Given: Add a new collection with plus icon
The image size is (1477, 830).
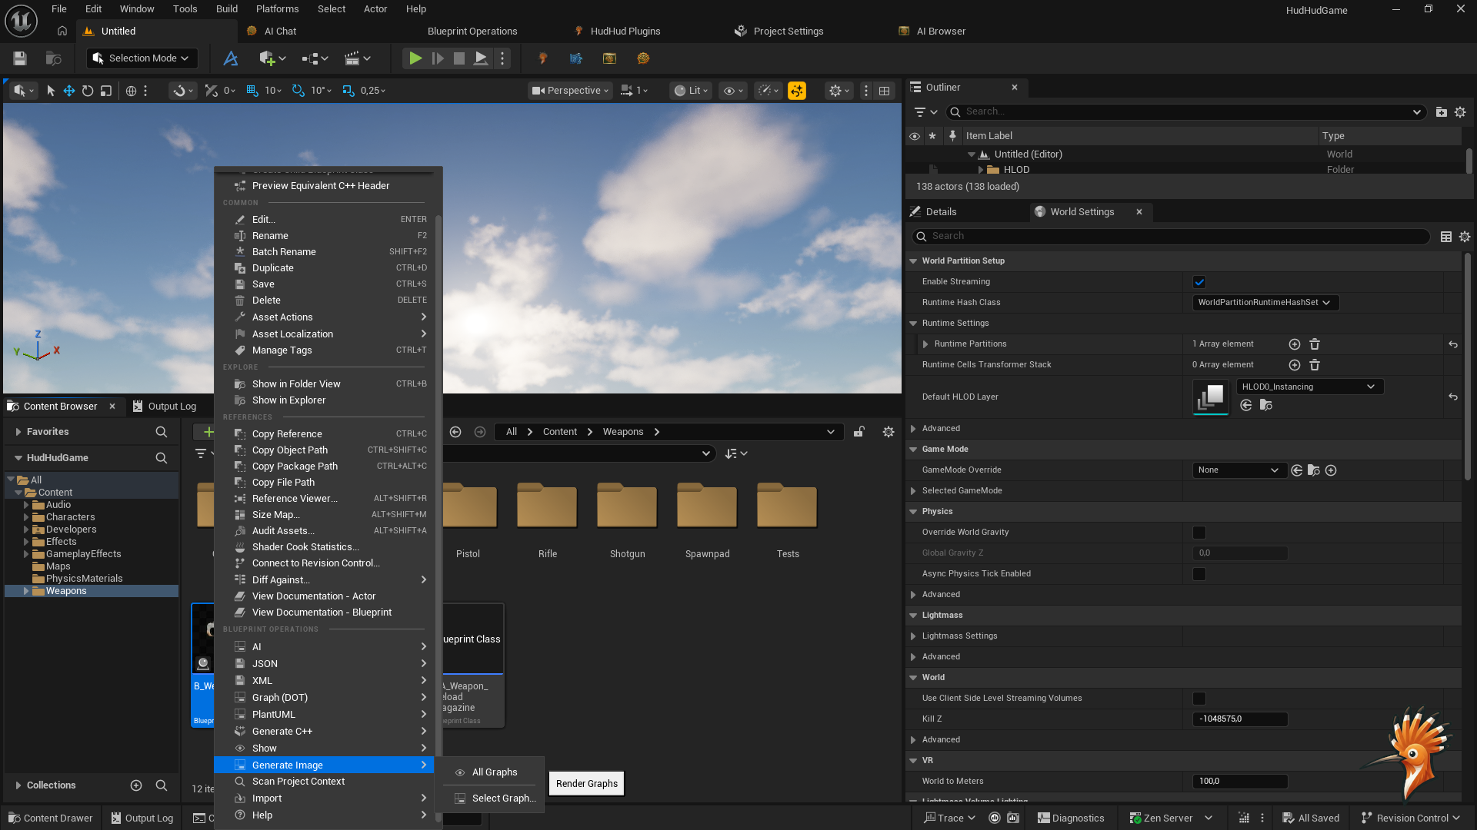Looking at the screenshot, I should 136,785.
